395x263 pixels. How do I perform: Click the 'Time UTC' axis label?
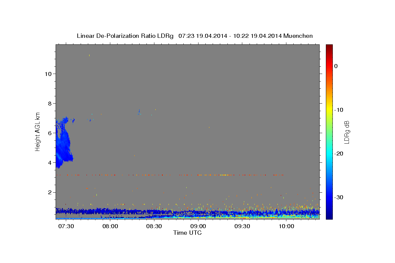187,233
